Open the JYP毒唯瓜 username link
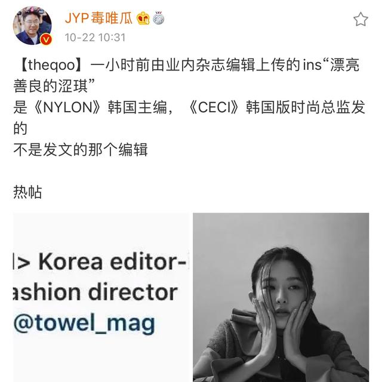The image size is (382, 382). (x=98, y=19)
